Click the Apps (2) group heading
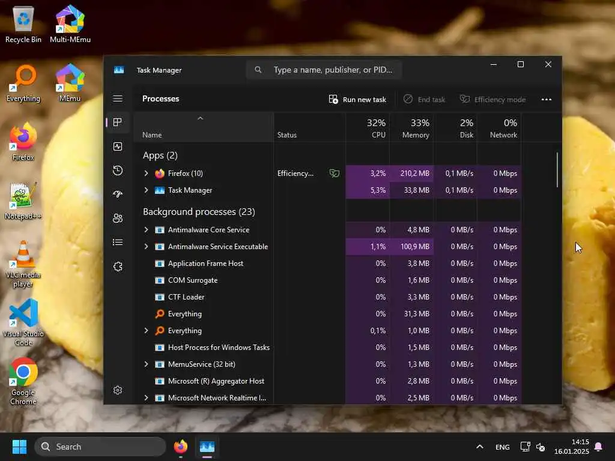 point(160,155)
